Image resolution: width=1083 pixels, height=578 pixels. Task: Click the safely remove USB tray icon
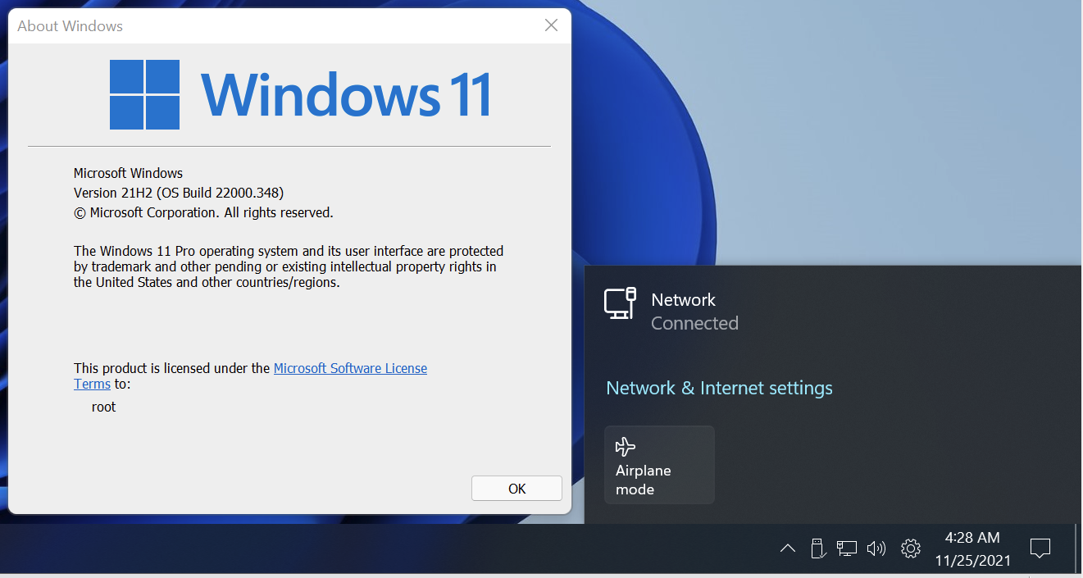(818, 548)
